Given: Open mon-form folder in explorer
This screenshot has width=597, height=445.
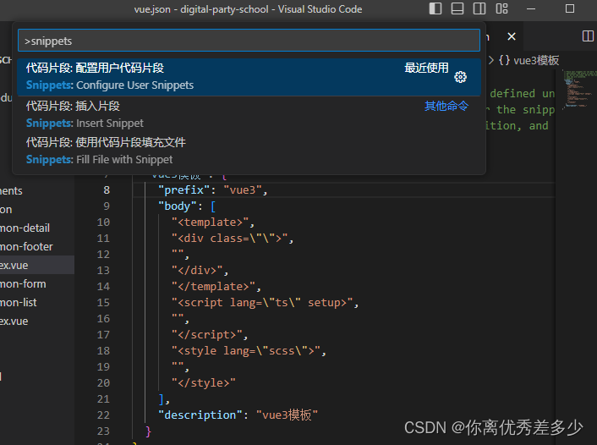Looking at the screenshot, I should (x=23, y=284).
